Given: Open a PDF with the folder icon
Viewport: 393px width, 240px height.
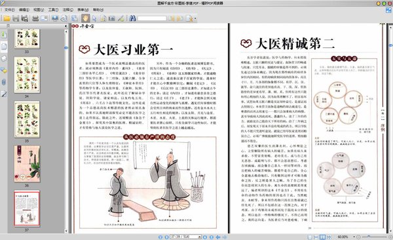Looking at the screenshot, I should click(7, 18).
